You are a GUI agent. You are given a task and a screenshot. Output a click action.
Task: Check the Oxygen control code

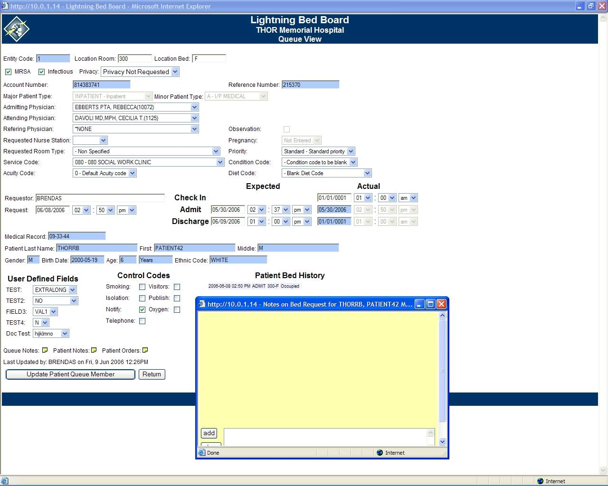[177, 309]
